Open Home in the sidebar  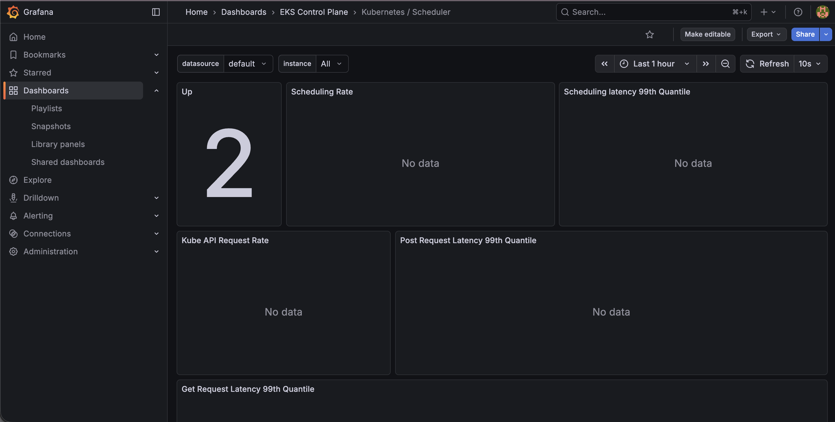pos(34,37)
